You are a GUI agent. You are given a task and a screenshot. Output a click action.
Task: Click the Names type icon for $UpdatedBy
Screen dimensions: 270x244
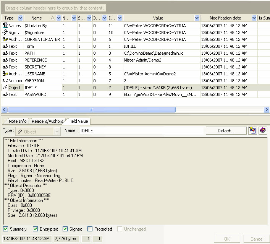[5, 26]
